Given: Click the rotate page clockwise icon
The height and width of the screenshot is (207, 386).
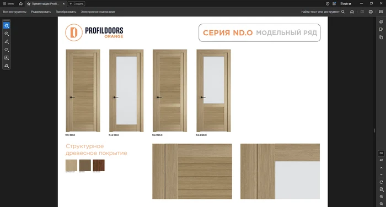Looking at the screenshot, I should 382,182.
